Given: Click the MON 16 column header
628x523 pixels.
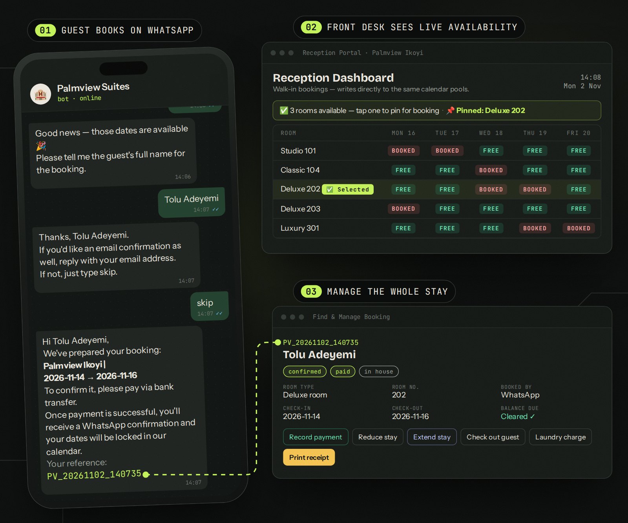Looking at the screenshot, I should [403, 133].
